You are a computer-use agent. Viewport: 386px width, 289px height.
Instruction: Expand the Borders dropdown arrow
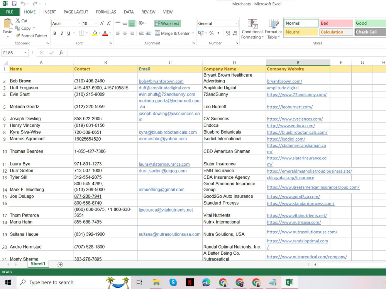coord(87,33)
